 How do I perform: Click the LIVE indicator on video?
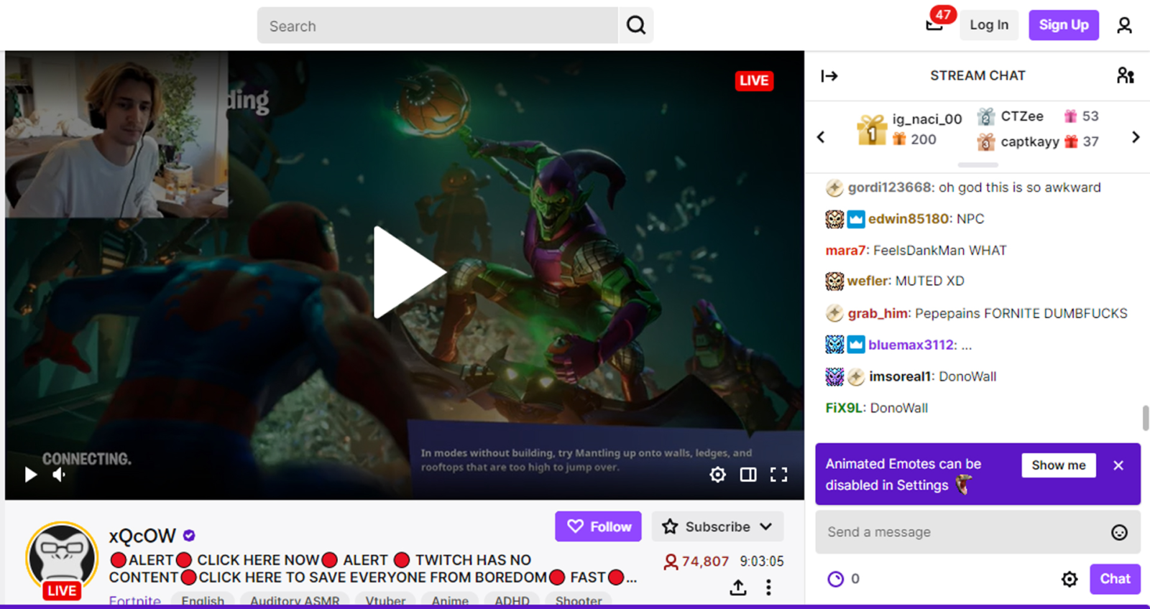point(753,80)
